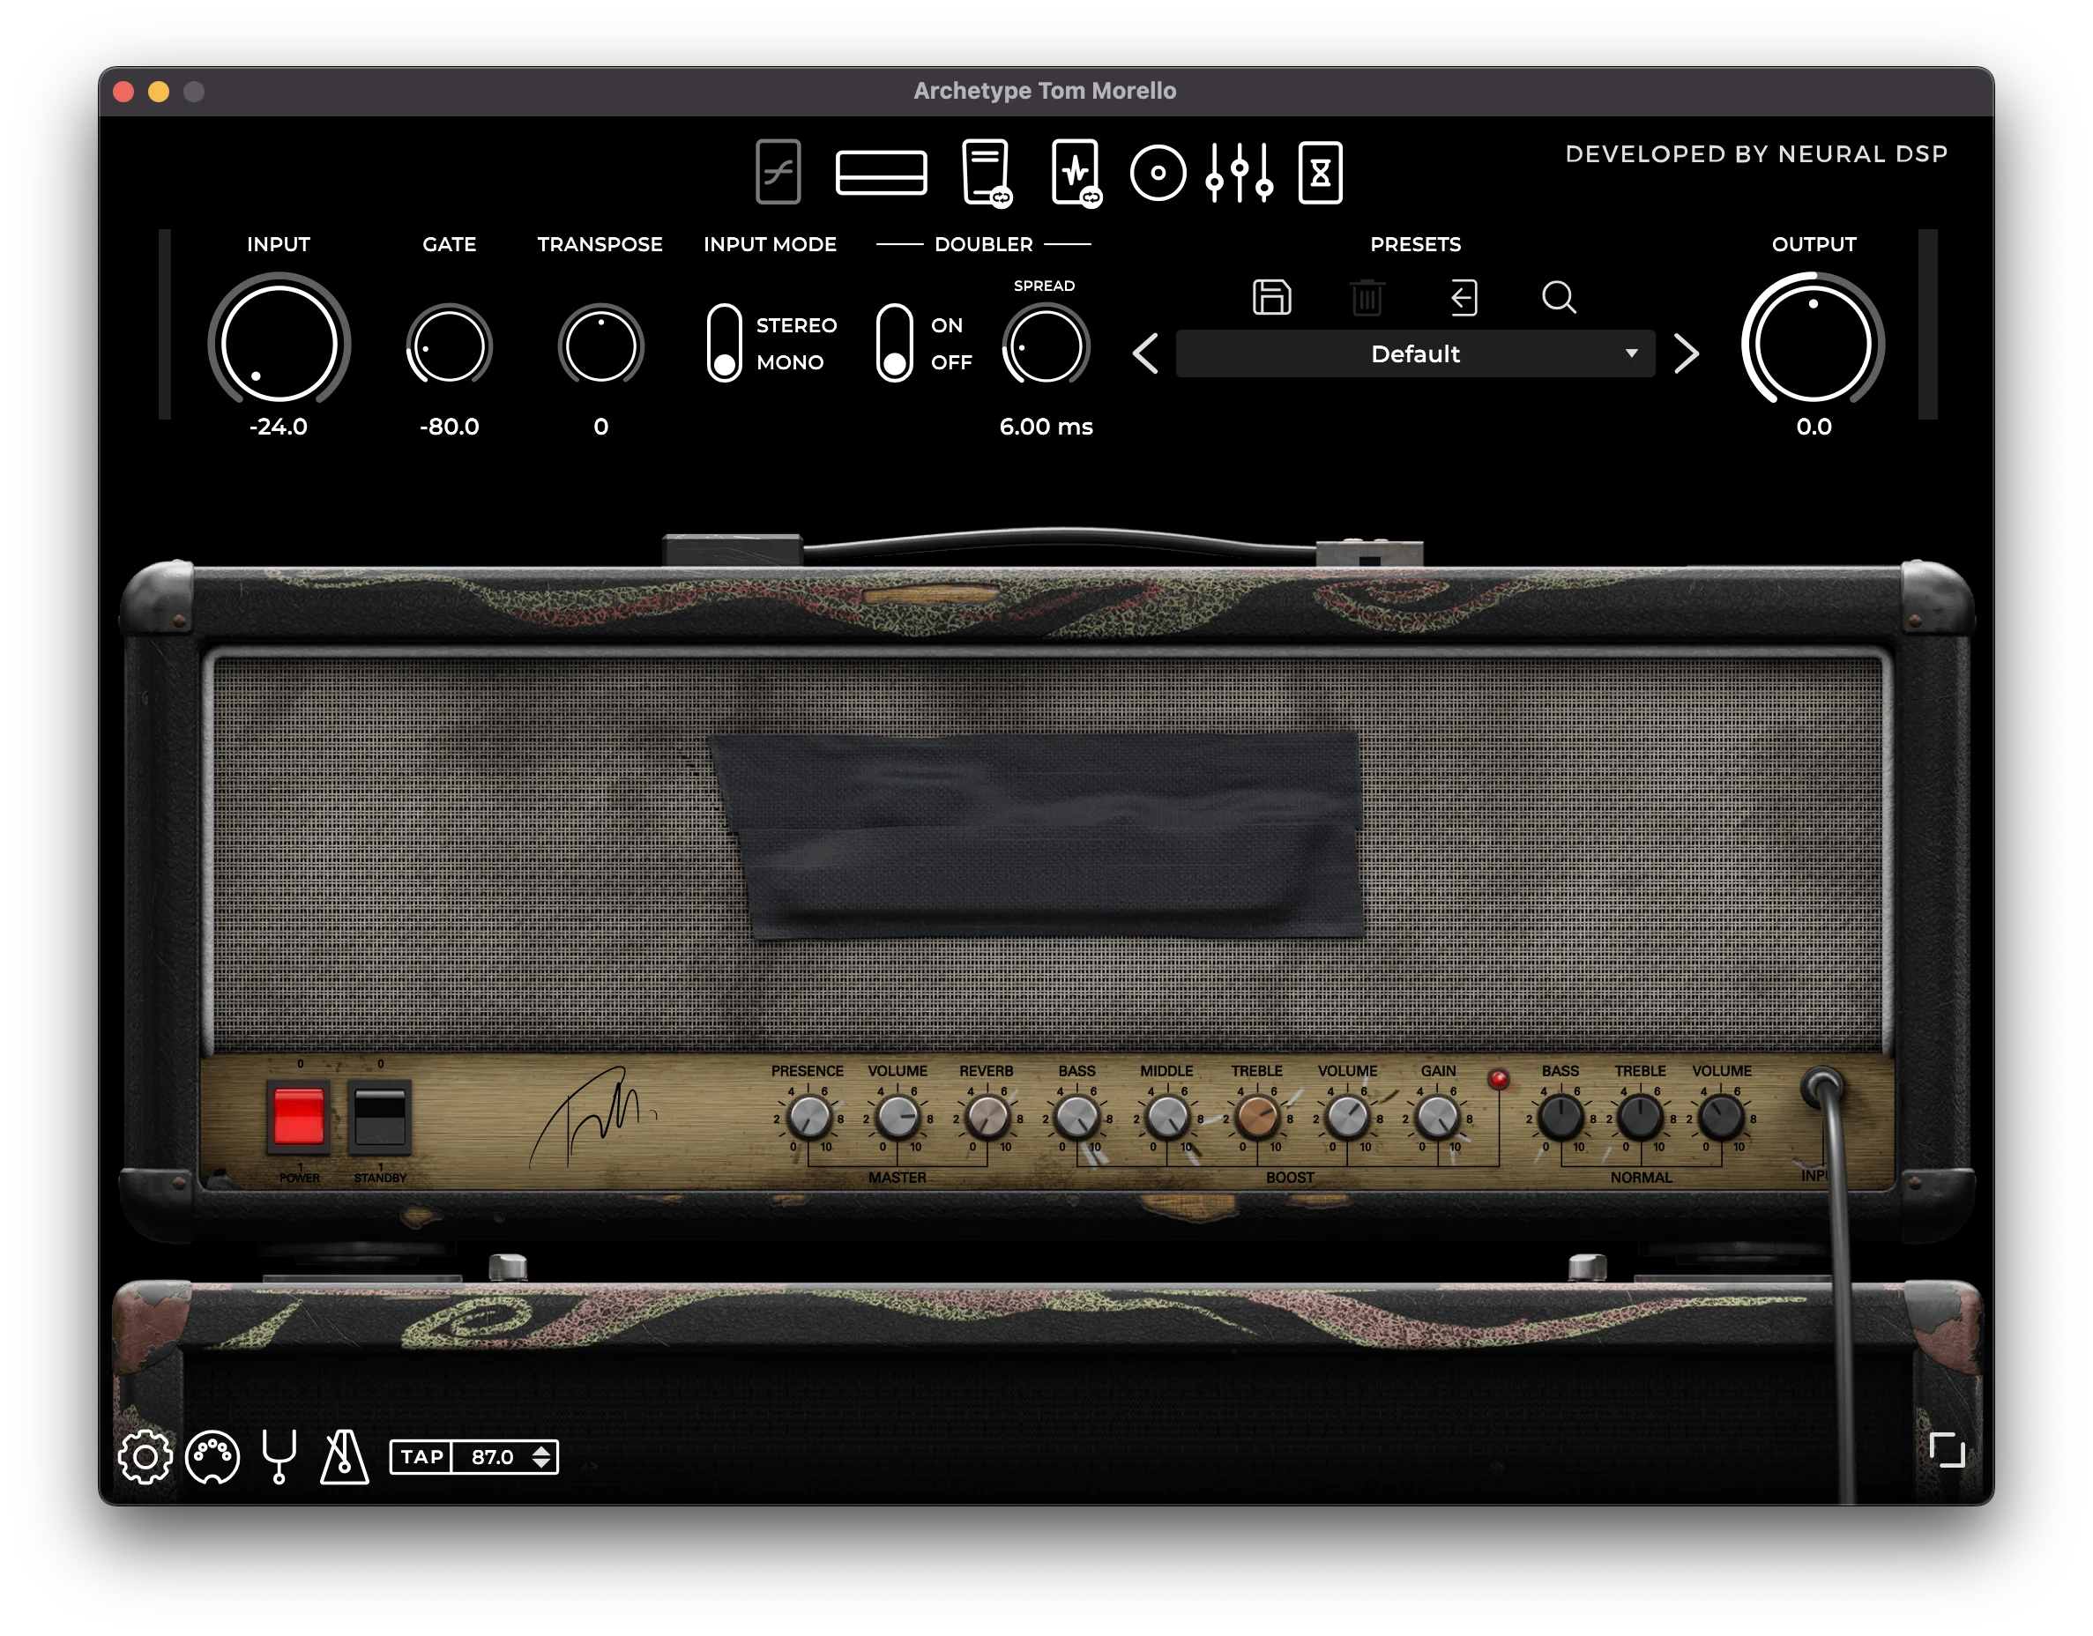Open the Default preset dropdown
Viewport: 2093px width, 1636px height.
(1414, 353)
